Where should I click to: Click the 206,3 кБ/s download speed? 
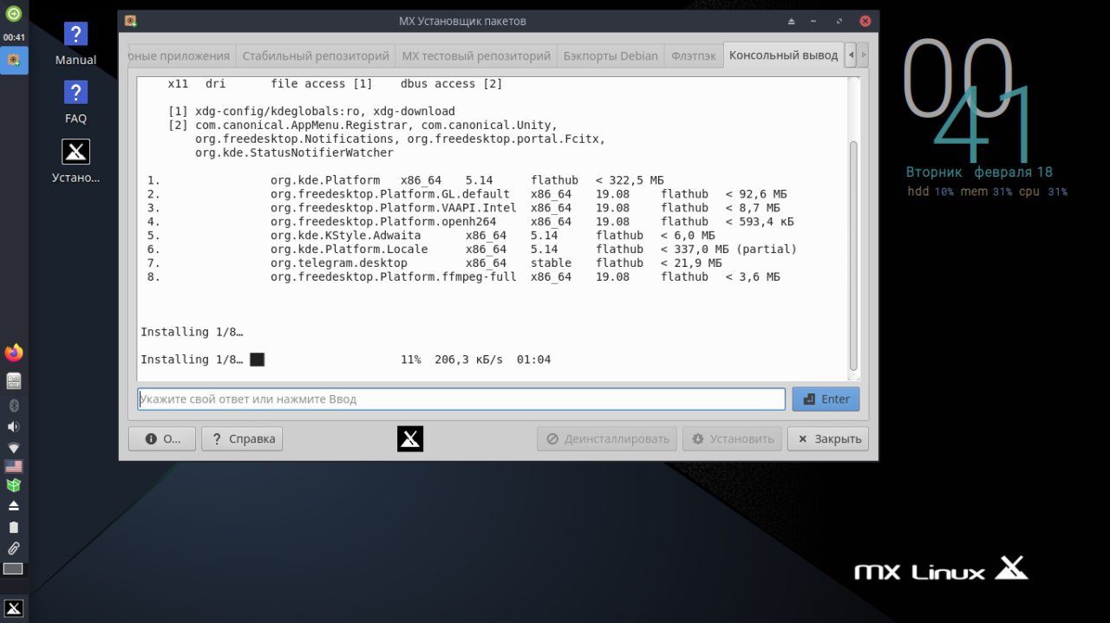468,359
